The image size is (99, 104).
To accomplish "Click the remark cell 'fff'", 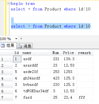I will pos(85,97).
